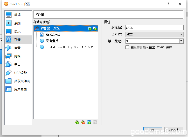This screenshot has width=188, height=137.
Task: Click the 端口数 field showing 3
Action: [152, 41]
